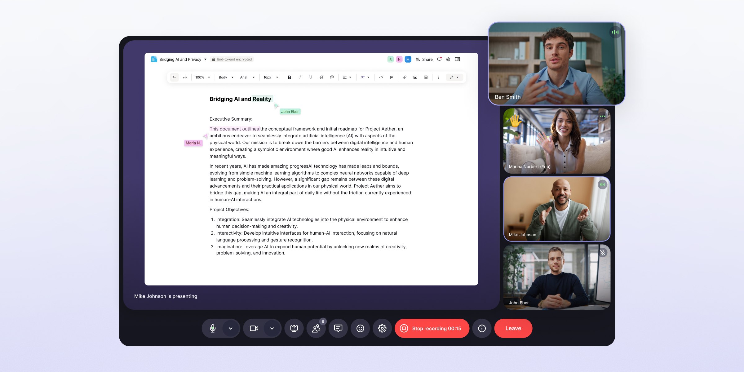Click the Stop recording button
744x372 pixels.
pyautogui.click(x=432, y=328)
